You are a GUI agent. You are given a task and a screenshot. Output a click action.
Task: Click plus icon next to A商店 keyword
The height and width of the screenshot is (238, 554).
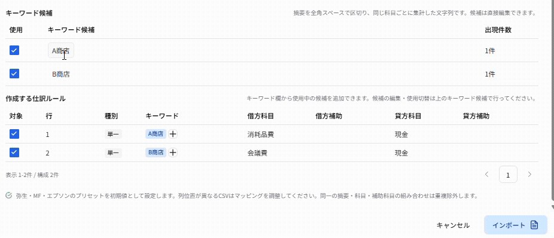tap(173, 134)
